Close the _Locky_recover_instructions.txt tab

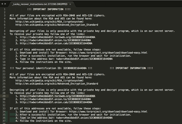point(70,4)
